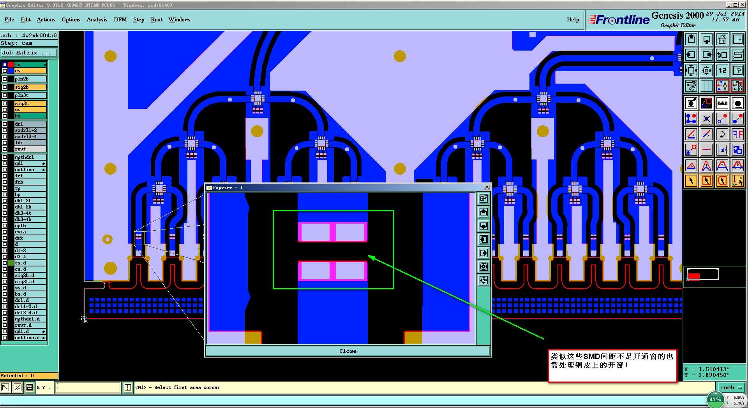Click the red color swatch of ts layer
The image size is (748, 408).
[11, 65]
